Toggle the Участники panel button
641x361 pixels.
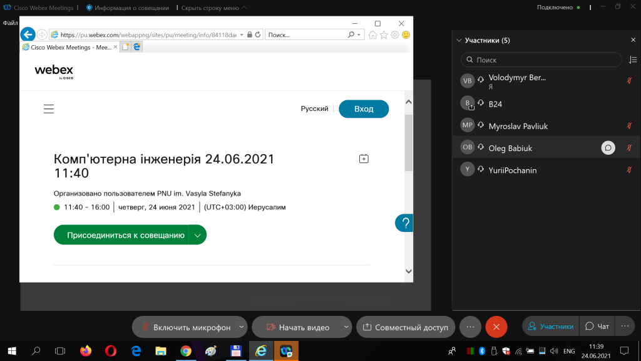(551, 326)
